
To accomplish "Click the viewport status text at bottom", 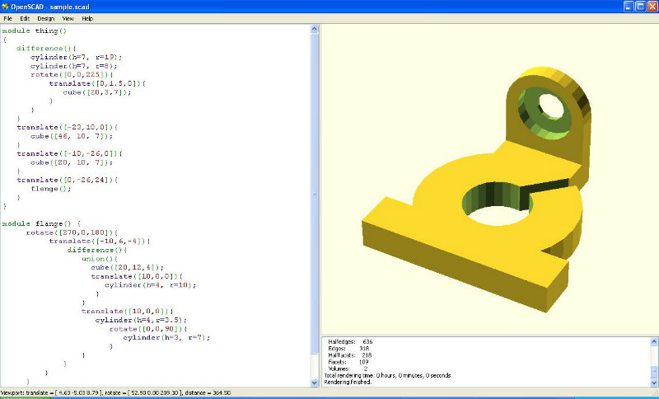I will click(116, 392).
